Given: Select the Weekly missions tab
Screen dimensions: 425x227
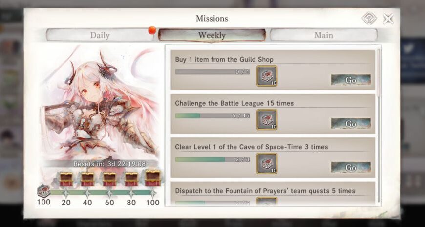Looking at the screenshot, I should click(212, 35).
